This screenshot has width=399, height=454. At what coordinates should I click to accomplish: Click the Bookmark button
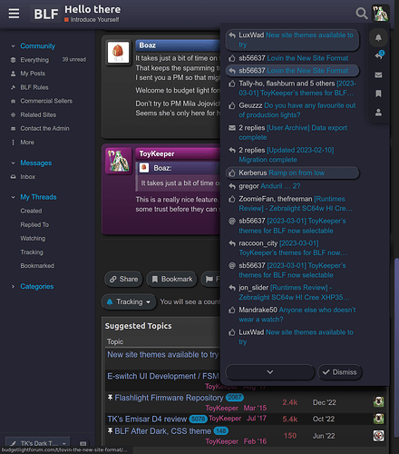point(172,279)
